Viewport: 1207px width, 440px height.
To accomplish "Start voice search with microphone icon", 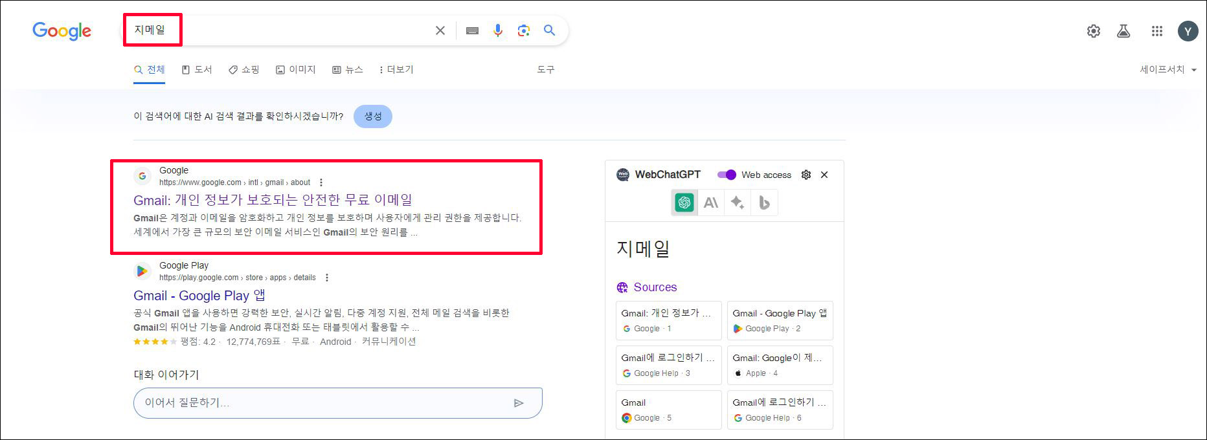I will [x=497, y=30].
